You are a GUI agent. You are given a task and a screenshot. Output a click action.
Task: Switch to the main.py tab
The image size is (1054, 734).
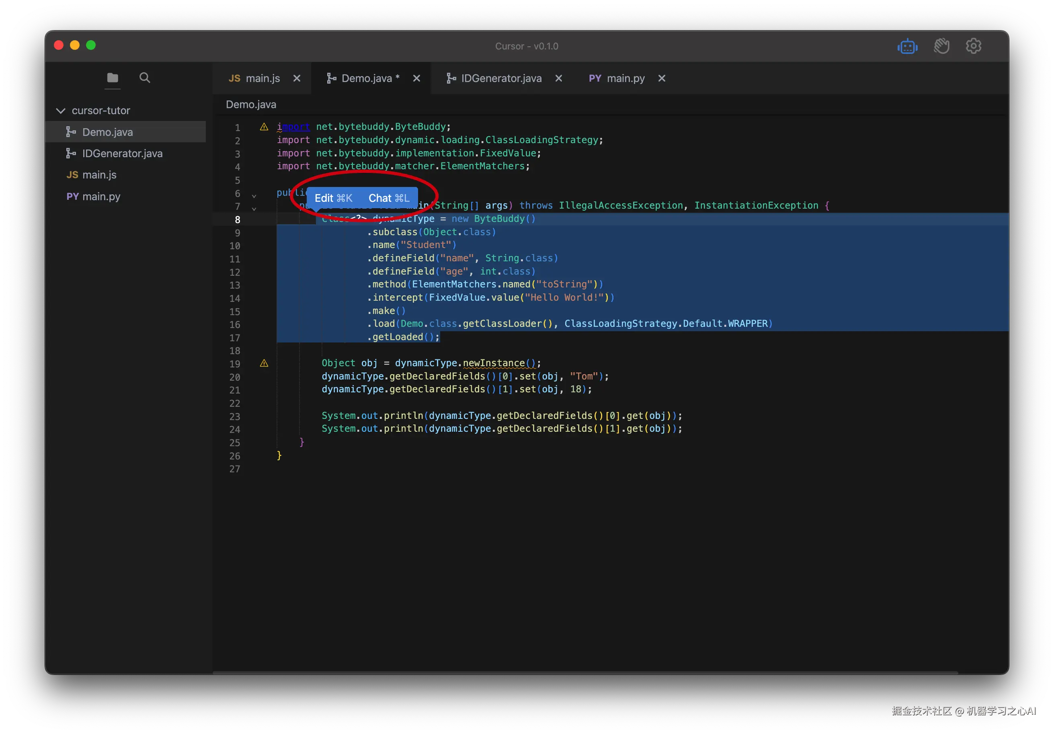pyautogui.click(x=625, y=78)
